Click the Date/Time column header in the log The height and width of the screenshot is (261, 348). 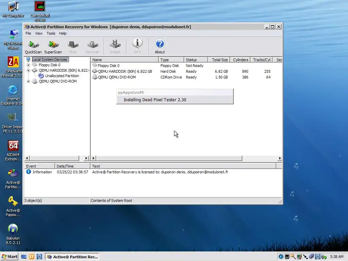tap(72, 166)
